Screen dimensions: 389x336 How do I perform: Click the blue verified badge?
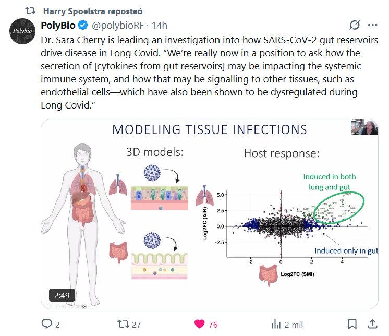pos(82,25)
